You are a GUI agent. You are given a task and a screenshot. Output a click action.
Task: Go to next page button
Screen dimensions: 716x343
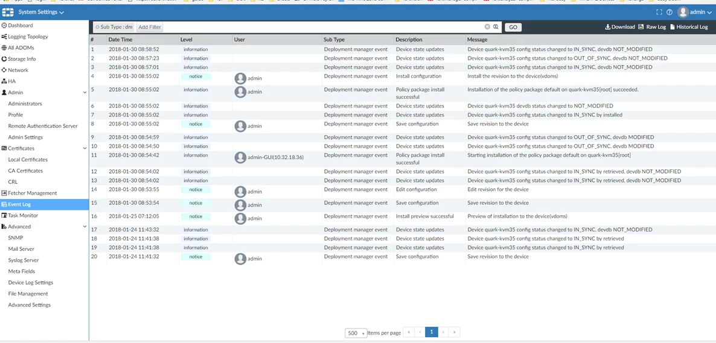pos(443,332)
